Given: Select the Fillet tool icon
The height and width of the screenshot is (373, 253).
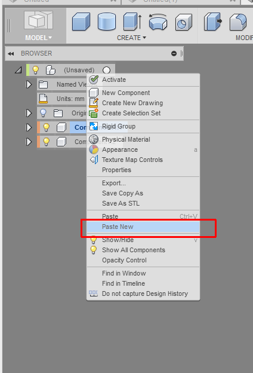Looking at the screenshot, I should (x=238, y=22).
